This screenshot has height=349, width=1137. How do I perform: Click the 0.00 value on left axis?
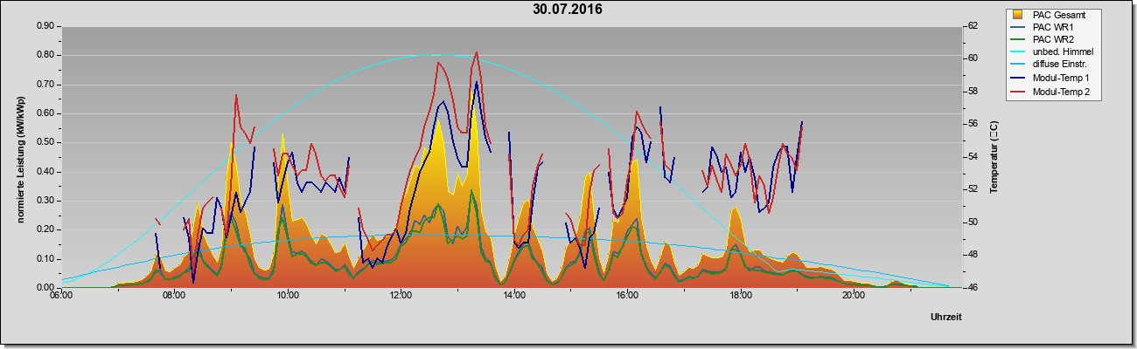[x=46, y=287]
